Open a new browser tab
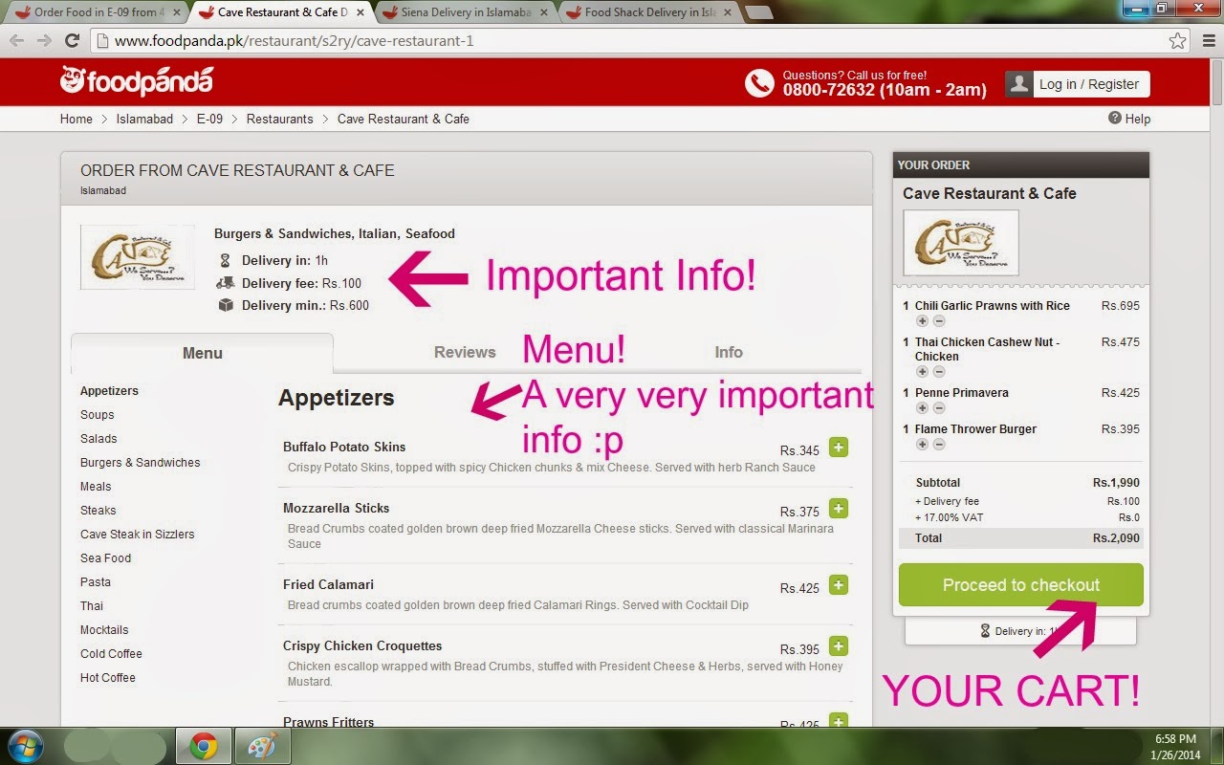This screenshot has width=1224, height=765. [x=758, y=12]
